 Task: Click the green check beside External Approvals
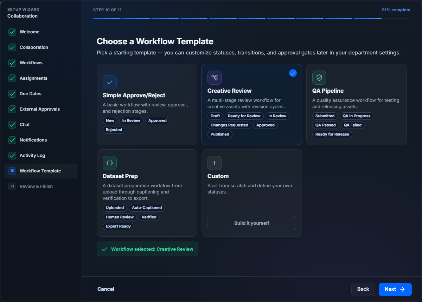click(12, 109)
